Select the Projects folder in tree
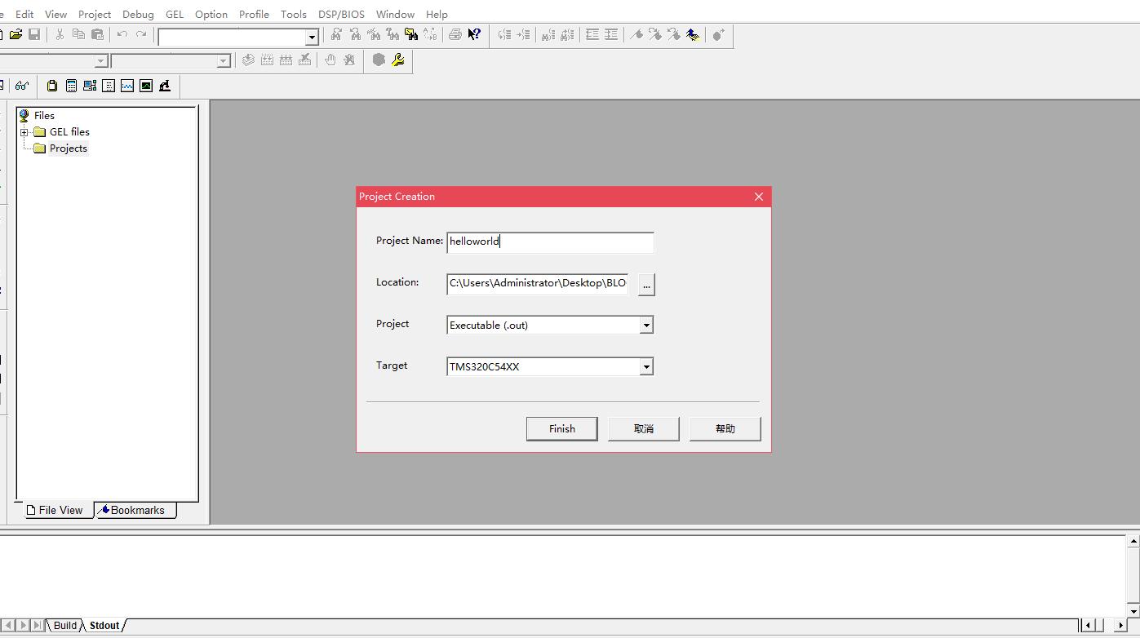 [x=68, y=148]
